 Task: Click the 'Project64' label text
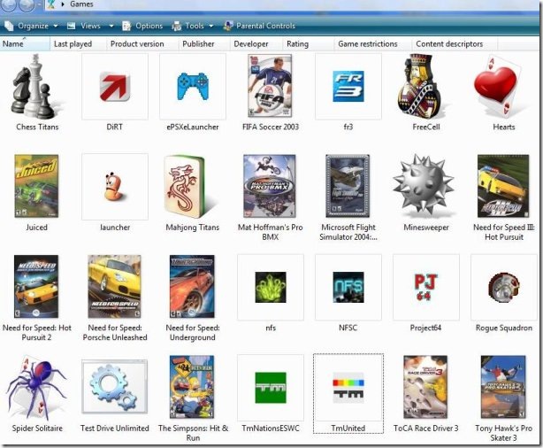(426, 328)
